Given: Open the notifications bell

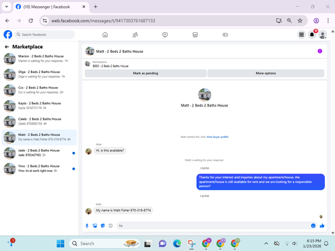Looking at the screenshot, I should 312,35.
